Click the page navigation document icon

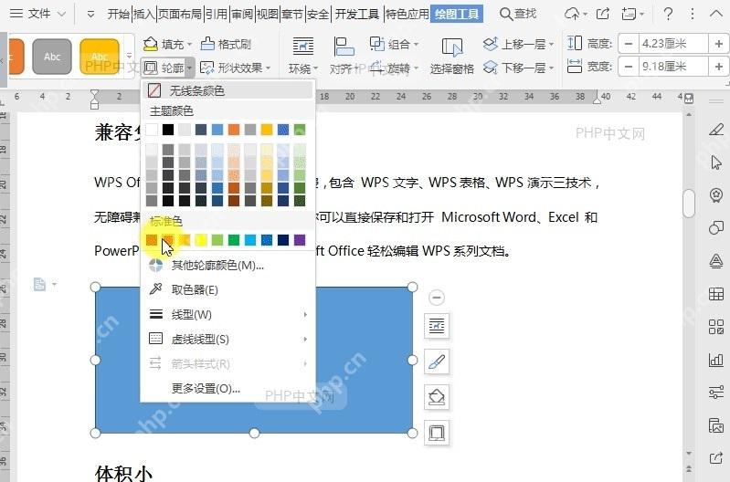click(x=39, y=284)
